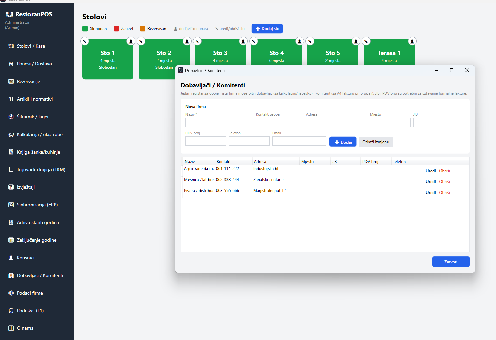Click the info icon beside O nama
This screenshot has height=340, width=496.
[11, 328]
